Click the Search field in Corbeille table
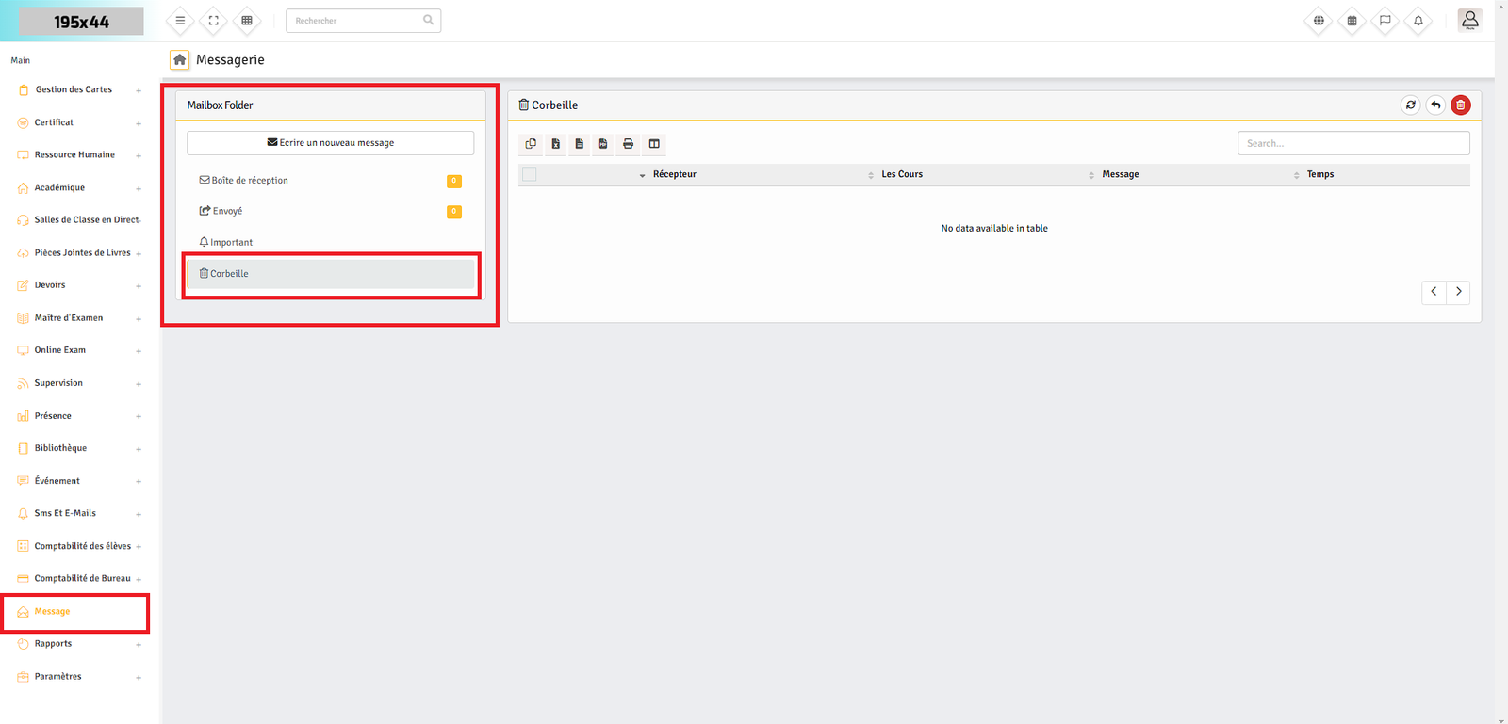Viewport: 1508px width, 724px height. (1352, 143)
